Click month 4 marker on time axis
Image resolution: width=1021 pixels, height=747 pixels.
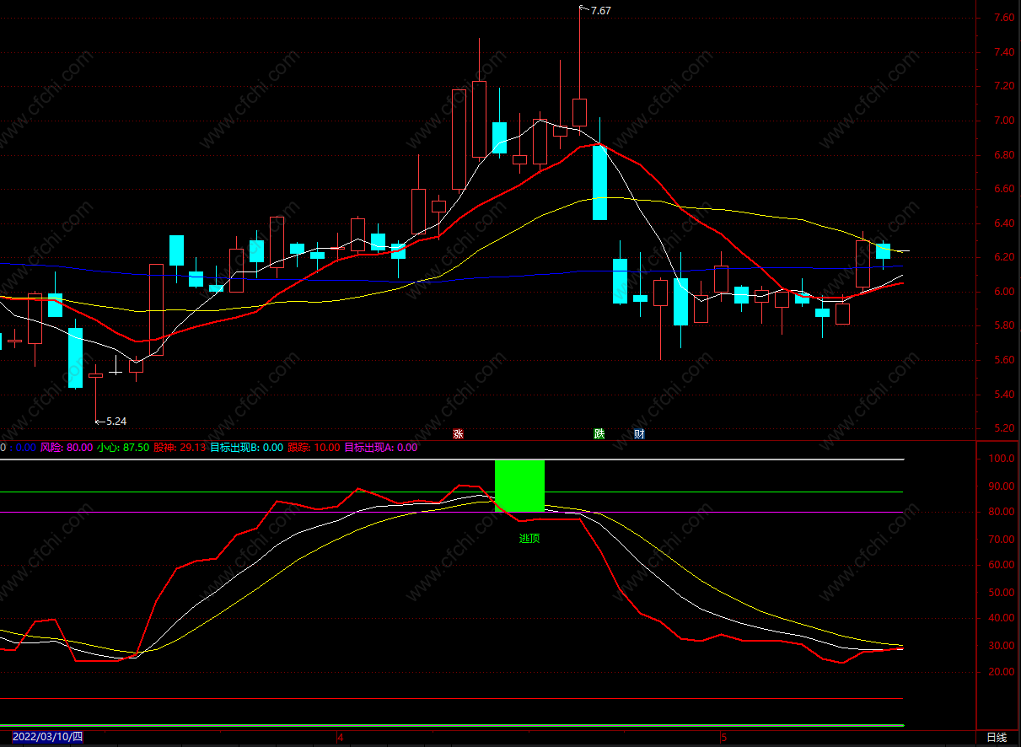[x=341, y=738]
